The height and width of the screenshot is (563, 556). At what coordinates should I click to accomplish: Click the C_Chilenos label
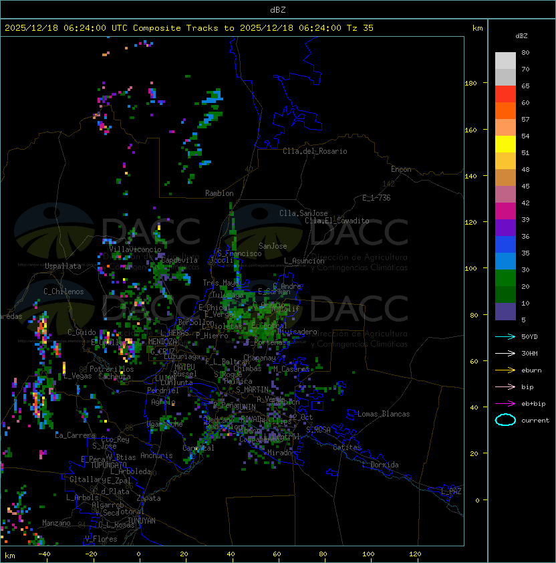(63, 292)
